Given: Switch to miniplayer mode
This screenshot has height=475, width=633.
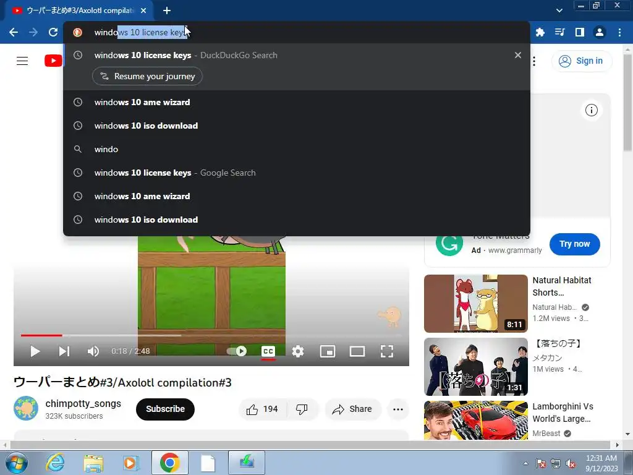Looking at the screenshot, I should pos(328,351).
